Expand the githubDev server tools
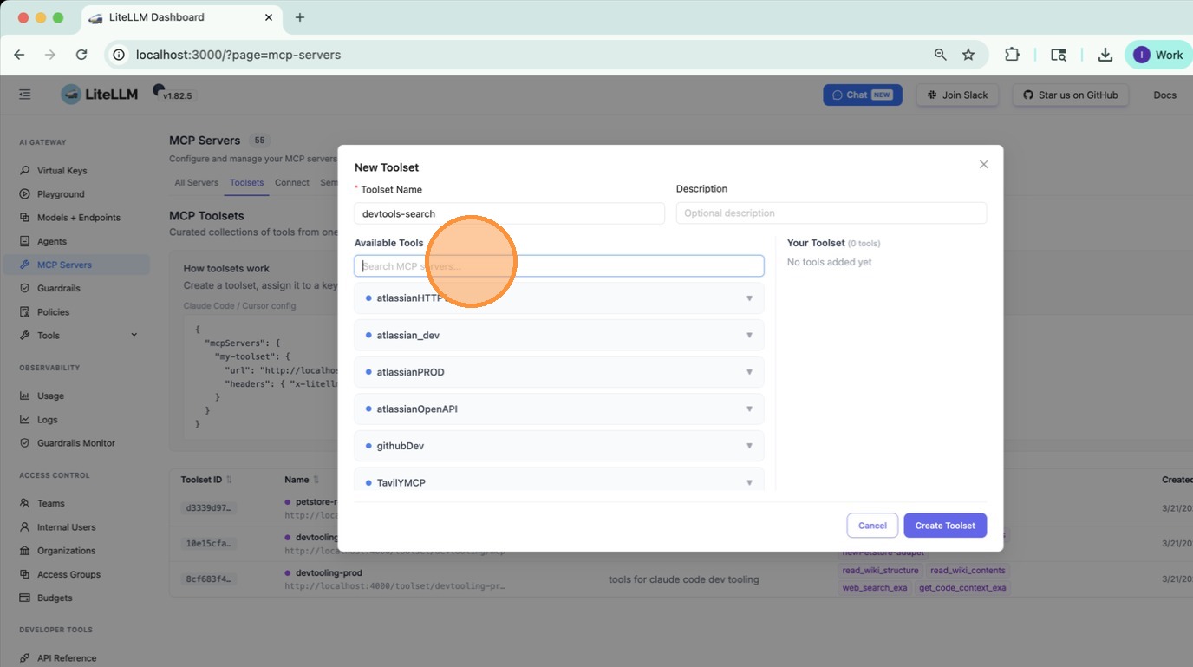The width and height of the screenshot is (1193, 667). click(x=749, y=446)
